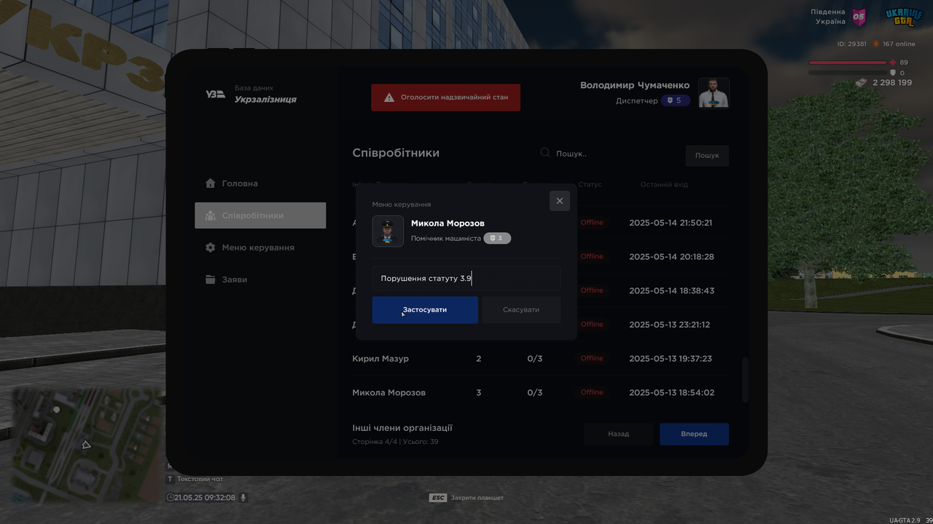This screenshot has width=933, height=524.
Task: Open the Меню керування sidebar item
Action: (x=260, y=247)
